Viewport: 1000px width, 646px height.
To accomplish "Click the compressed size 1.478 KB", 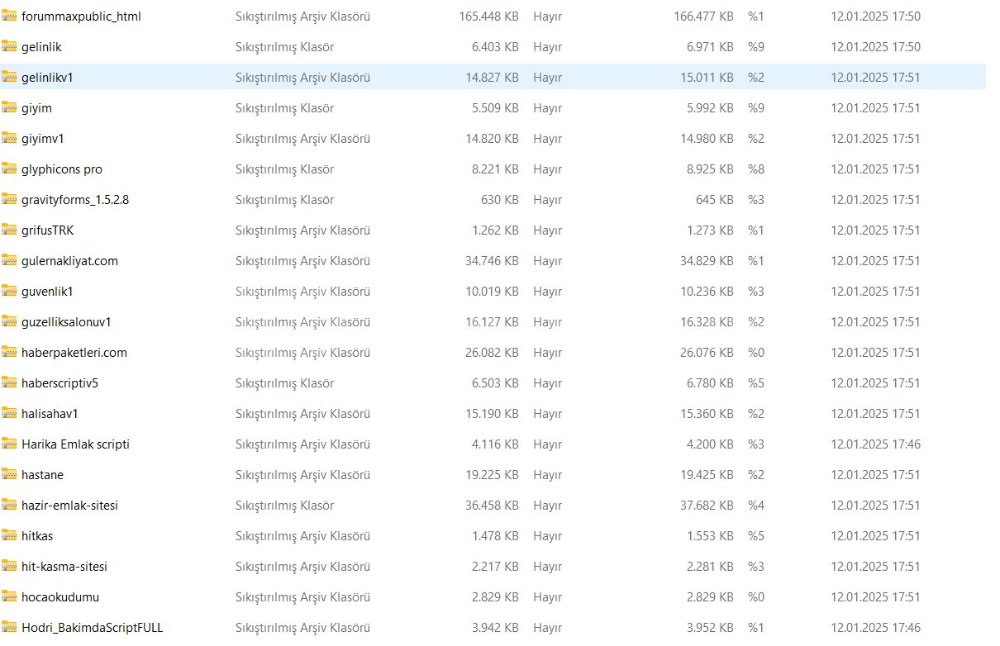I will pyautogui.click(x=495, y=536).
